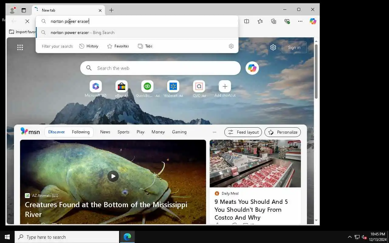The width and height of the screenshot is (389, 243).
Task: Show hidden system tray icons
Action: coord(349,237)
